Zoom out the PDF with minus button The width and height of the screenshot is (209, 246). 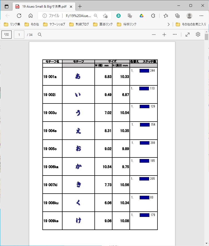(154, 35)
